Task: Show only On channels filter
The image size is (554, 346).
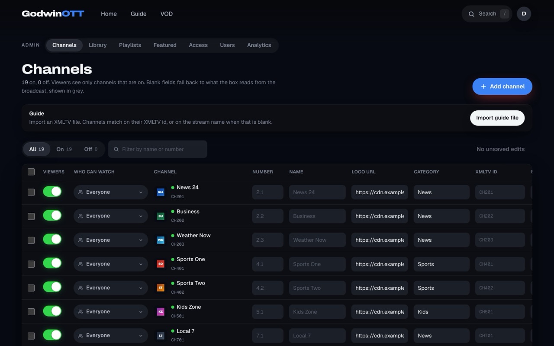Action: point(64,149)
